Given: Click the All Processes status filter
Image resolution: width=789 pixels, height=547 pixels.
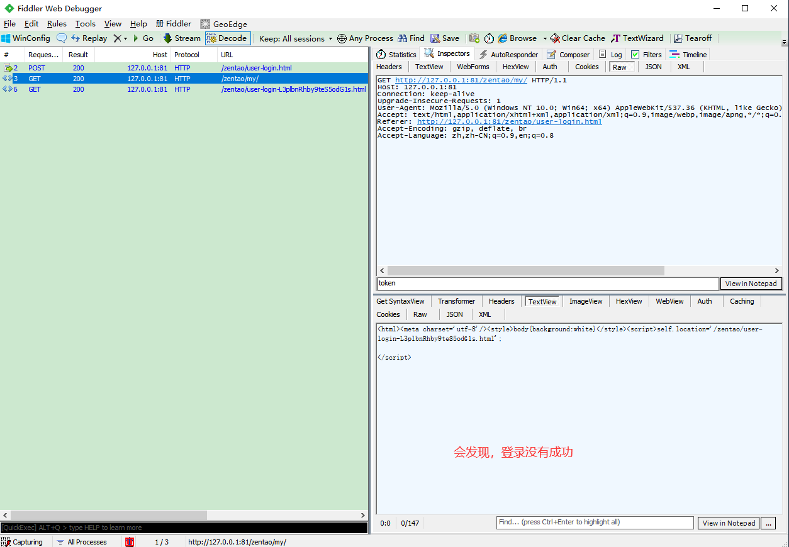Looking at the screenshot, I should [x=81, y=542].
